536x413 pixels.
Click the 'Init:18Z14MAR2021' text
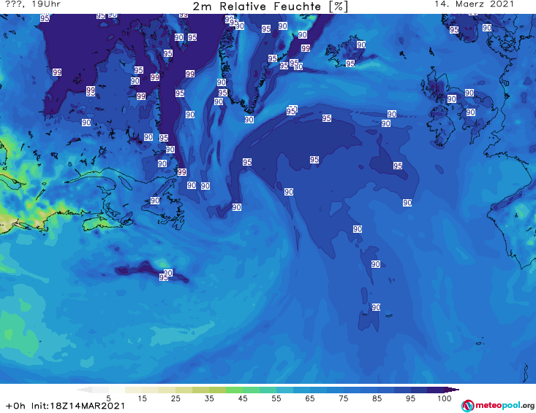point(78,406)
